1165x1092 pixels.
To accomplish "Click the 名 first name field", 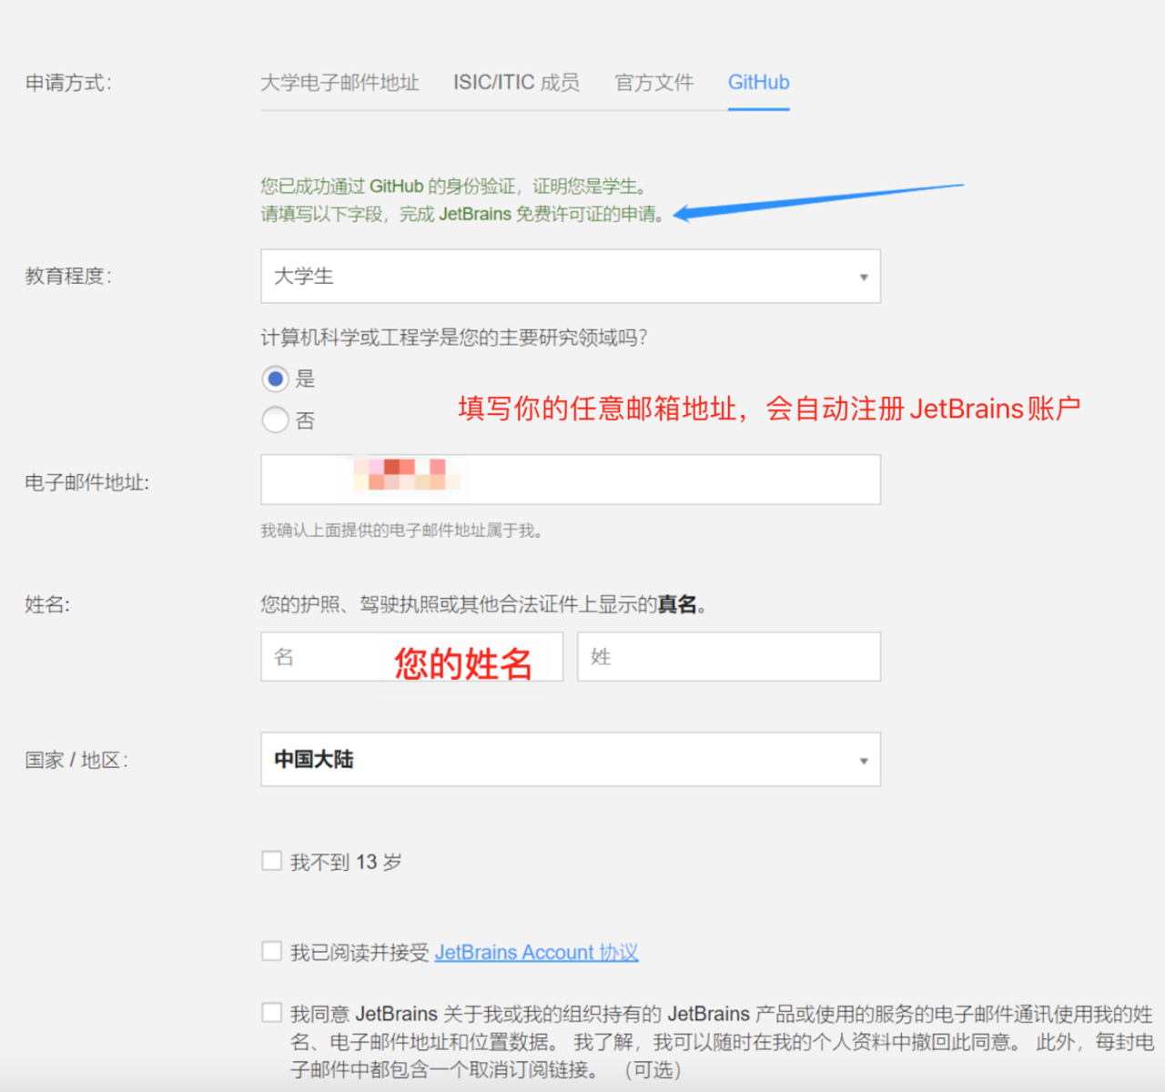I will 412,657.
